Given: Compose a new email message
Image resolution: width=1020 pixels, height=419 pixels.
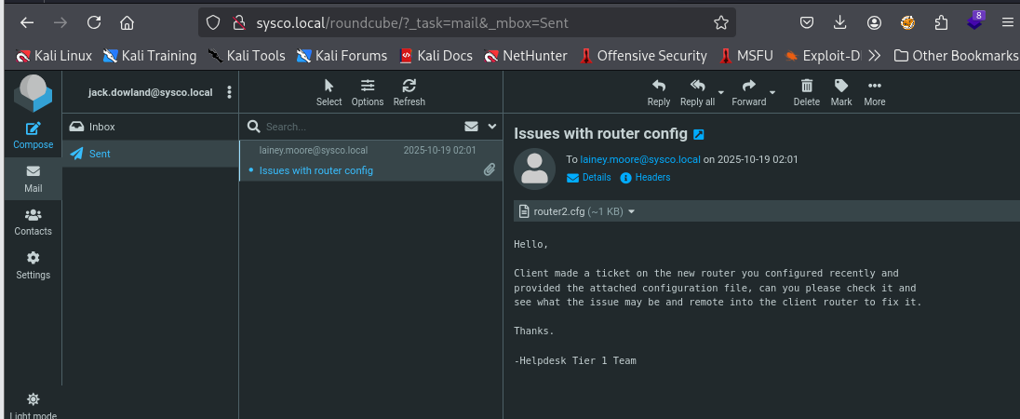Looking at the screenshot, I should [x=34, y=135].
